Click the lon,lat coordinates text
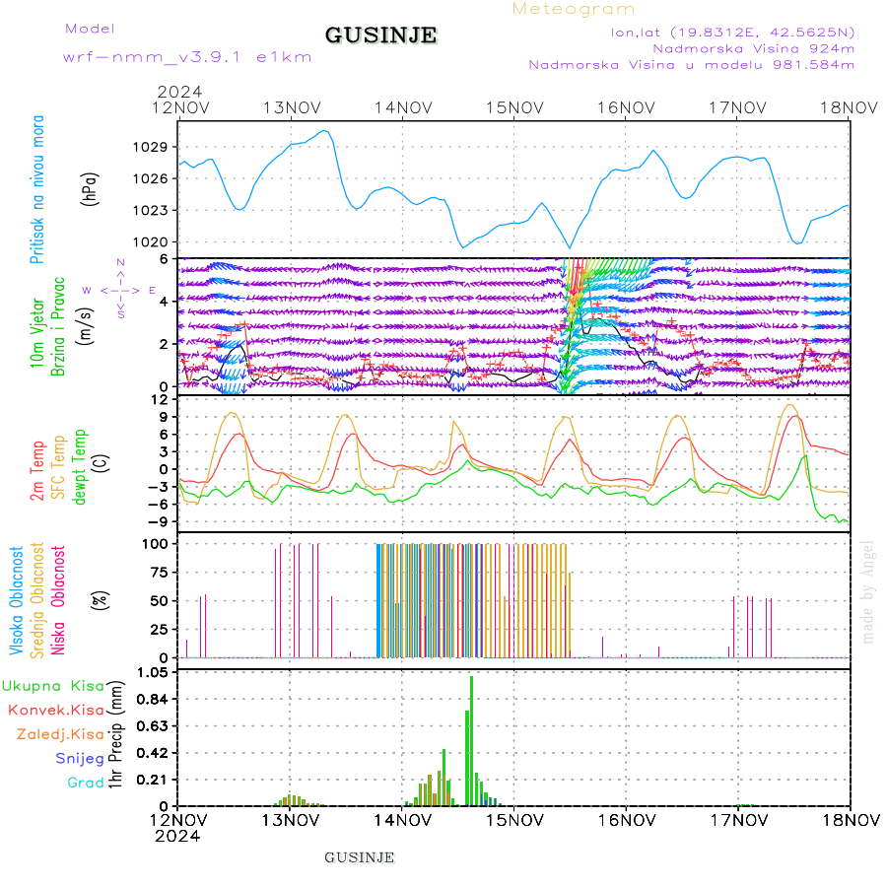This screenshot has height=887, width=887. point(732,33)
